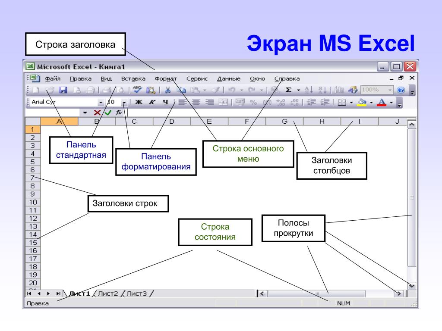Click the Copy icon

click(181, 90)
